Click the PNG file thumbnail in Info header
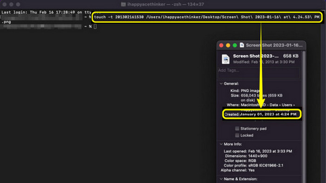Image resolution: width=326 pixels, height=183 pixels. coord(225,59)
